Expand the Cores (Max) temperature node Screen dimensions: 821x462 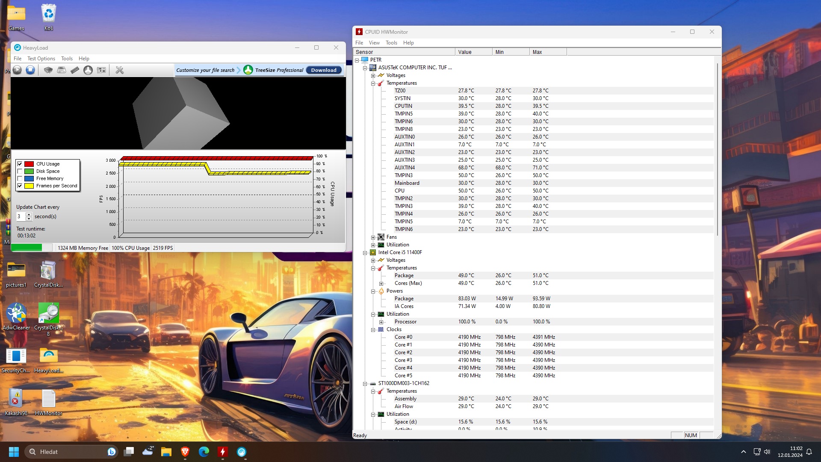point(381,284)
